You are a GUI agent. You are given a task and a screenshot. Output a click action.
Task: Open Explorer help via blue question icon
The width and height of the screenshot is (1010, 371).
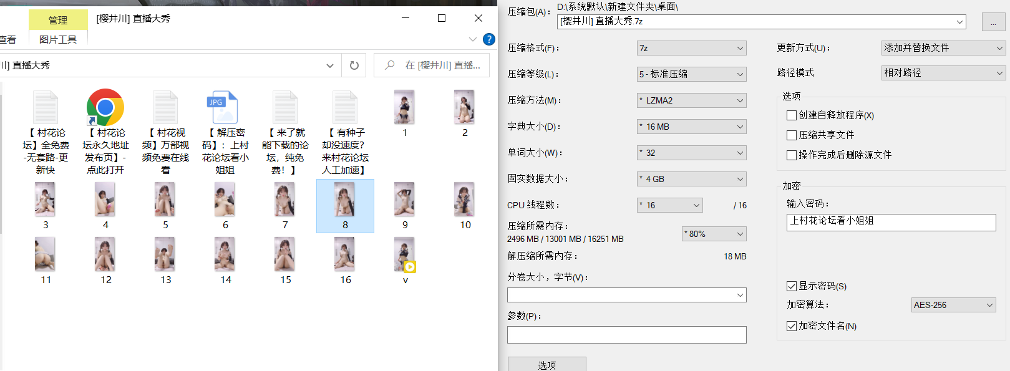tap(489, 39)
